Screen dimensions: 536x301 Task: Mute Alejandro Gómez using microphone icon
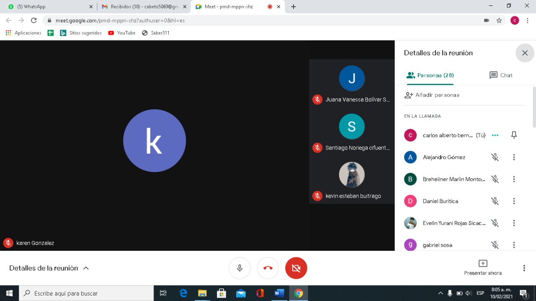pyautogui.click(x=495, y=157)
